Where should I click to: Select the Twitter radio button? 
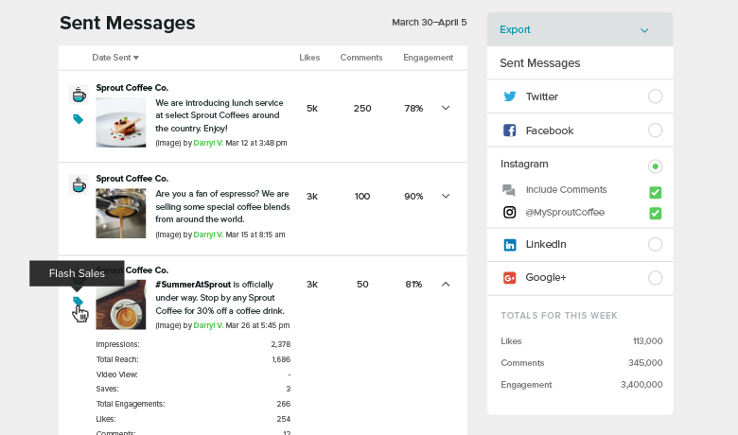point(655,96)
